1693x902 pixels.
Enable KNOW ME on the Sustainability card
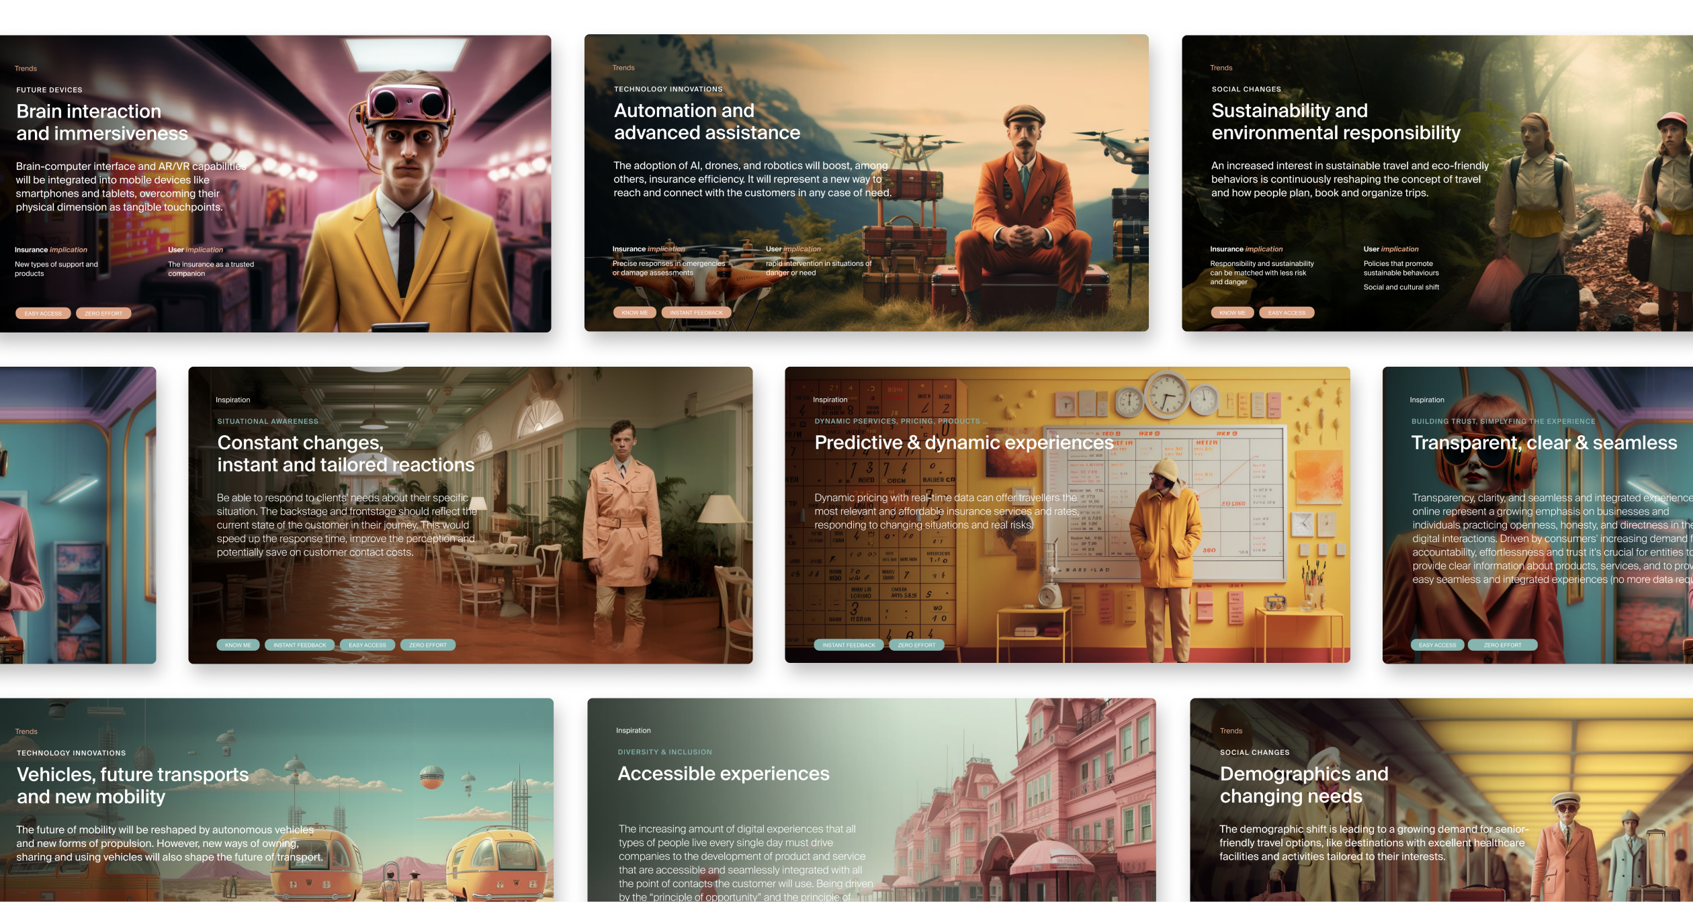pos(1232,312)
